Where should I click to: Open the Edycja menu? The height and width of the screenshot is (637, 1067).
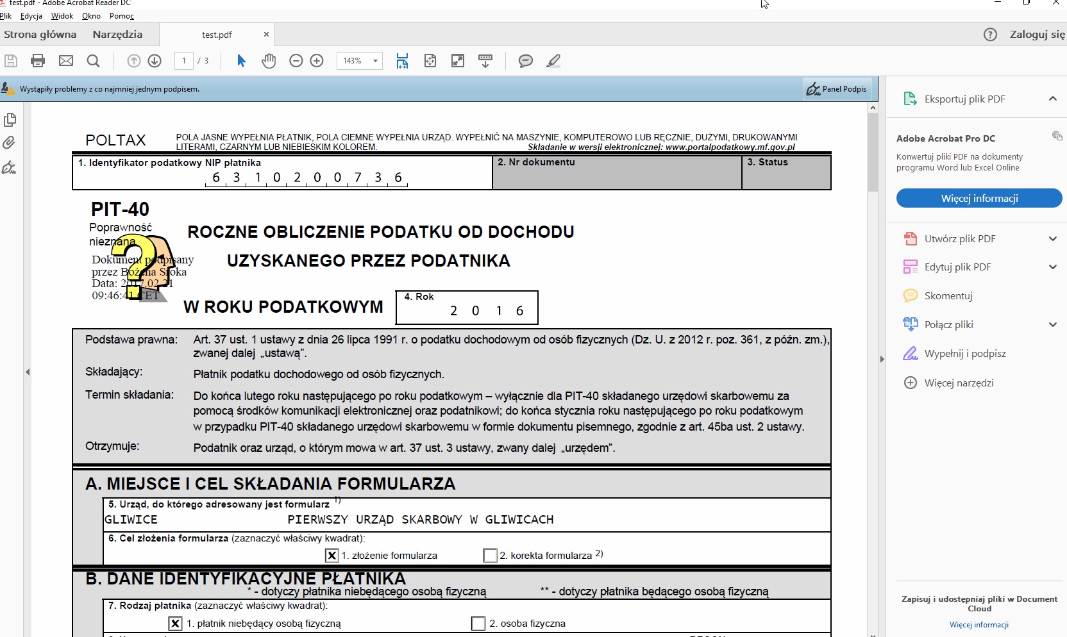pos(31,16)
